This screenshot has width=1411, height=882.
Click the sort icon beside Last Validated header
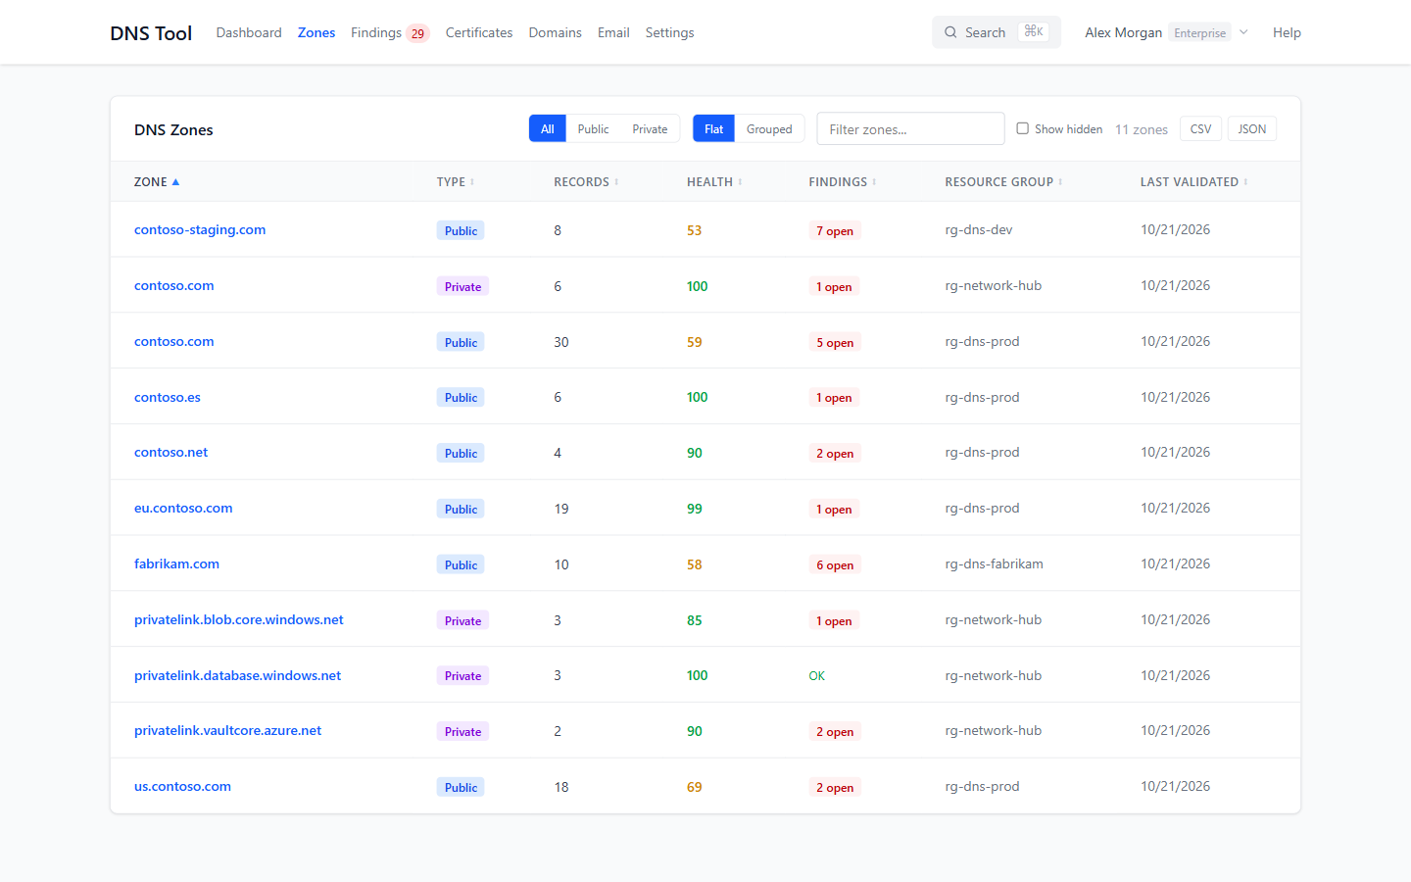coord(1245,182)
